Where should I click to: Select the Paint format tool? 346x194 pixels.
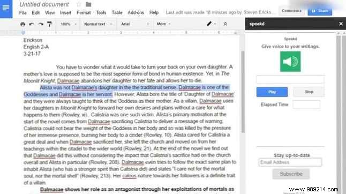[x=50, y=24]
